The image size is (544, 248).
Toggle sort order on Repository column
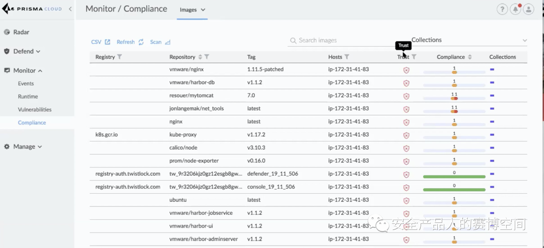(x=200, y=57)
